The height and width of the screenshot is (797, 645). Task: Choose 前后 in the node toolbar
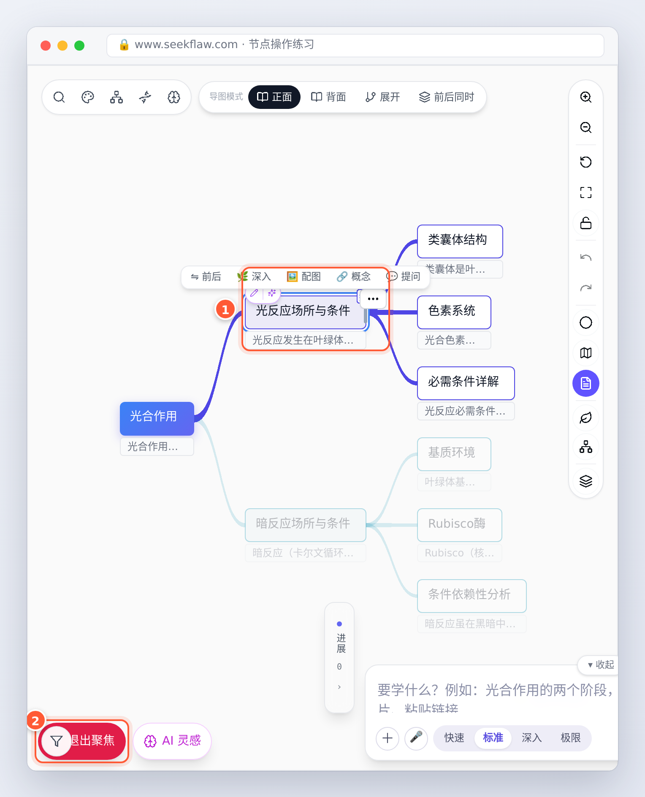(x=206, y=277)
